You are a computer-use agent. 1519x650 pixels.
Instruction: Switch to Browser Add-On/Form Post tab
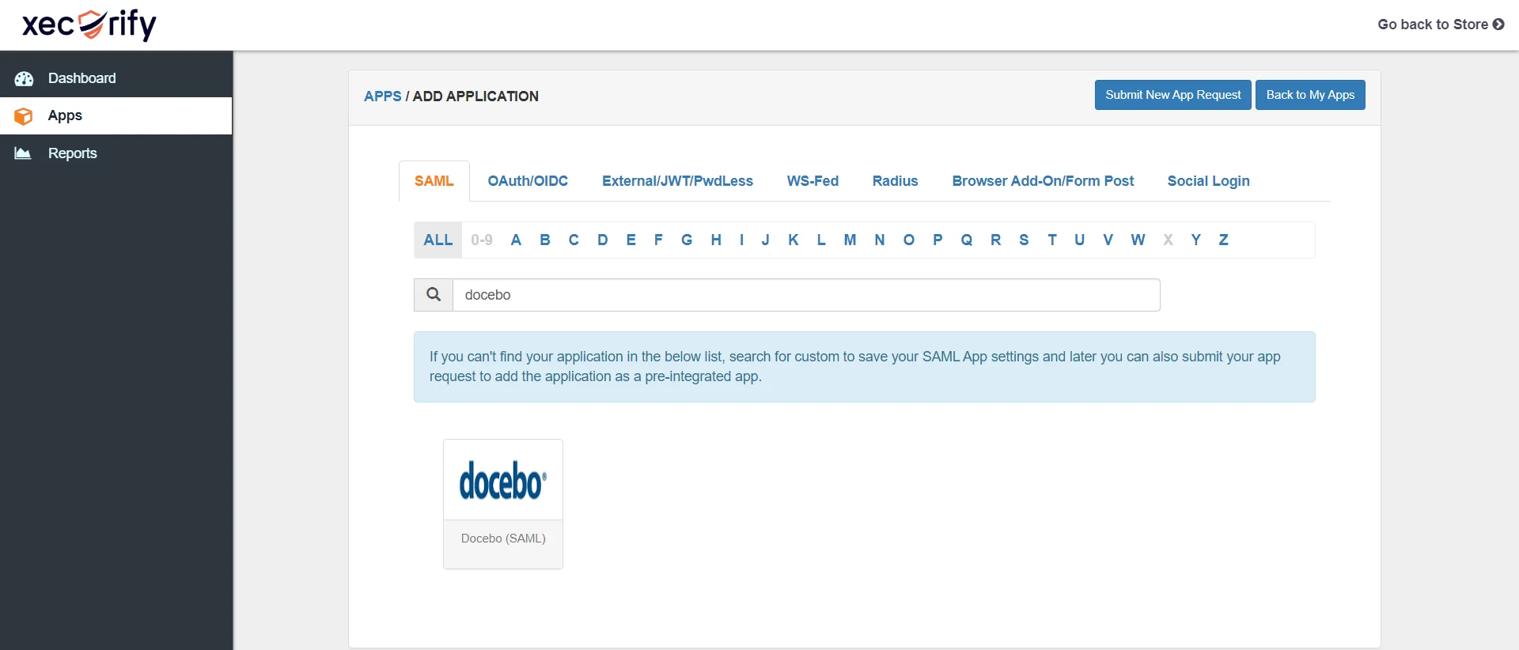1043,181
